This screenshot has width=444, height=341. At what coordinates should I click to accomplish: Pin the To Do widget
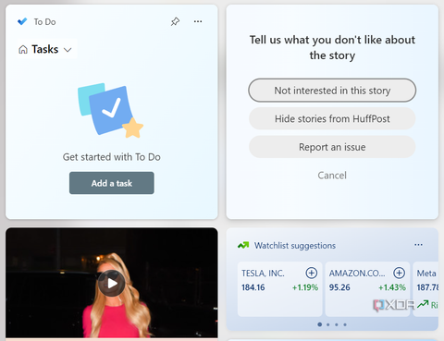(x=175, y=21)
